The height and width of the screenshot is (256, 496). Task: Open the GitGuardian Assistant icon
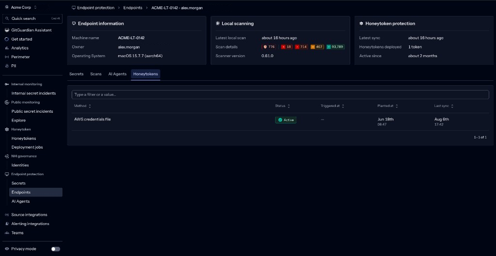pyautogui.click(x=7, y=30)
